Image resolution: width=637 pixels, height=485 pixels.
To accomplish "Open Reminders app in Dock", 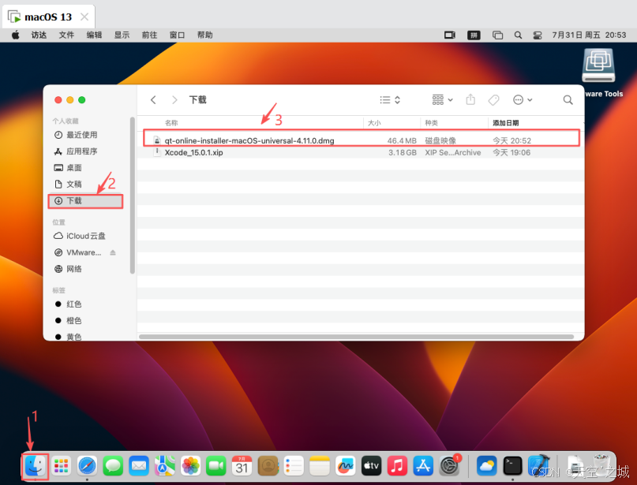I will pyautogui.click(x=294, y=466).
